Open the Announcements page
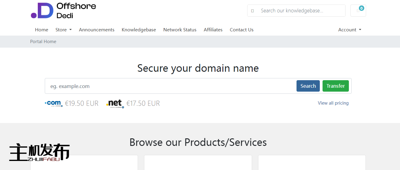The image size is (400, 170). (97, 30)
